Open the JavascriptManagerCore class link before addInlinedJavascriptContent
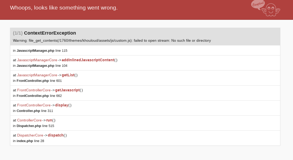Screen dimensions: 293x160 37,60
